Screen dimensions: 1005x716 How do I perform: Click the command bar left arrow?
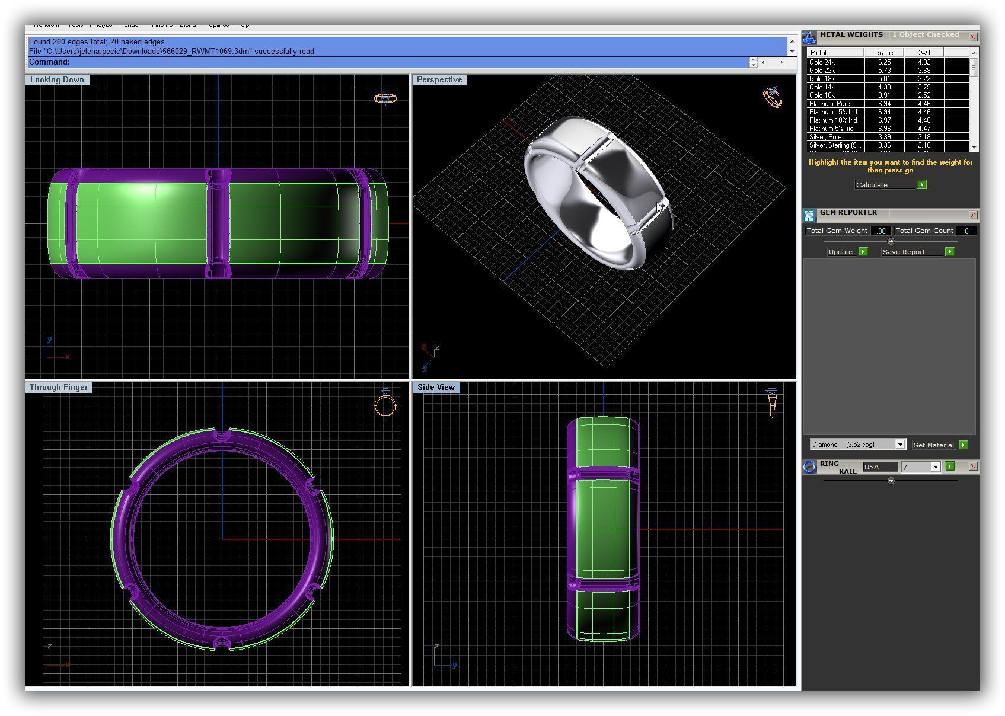764,62
